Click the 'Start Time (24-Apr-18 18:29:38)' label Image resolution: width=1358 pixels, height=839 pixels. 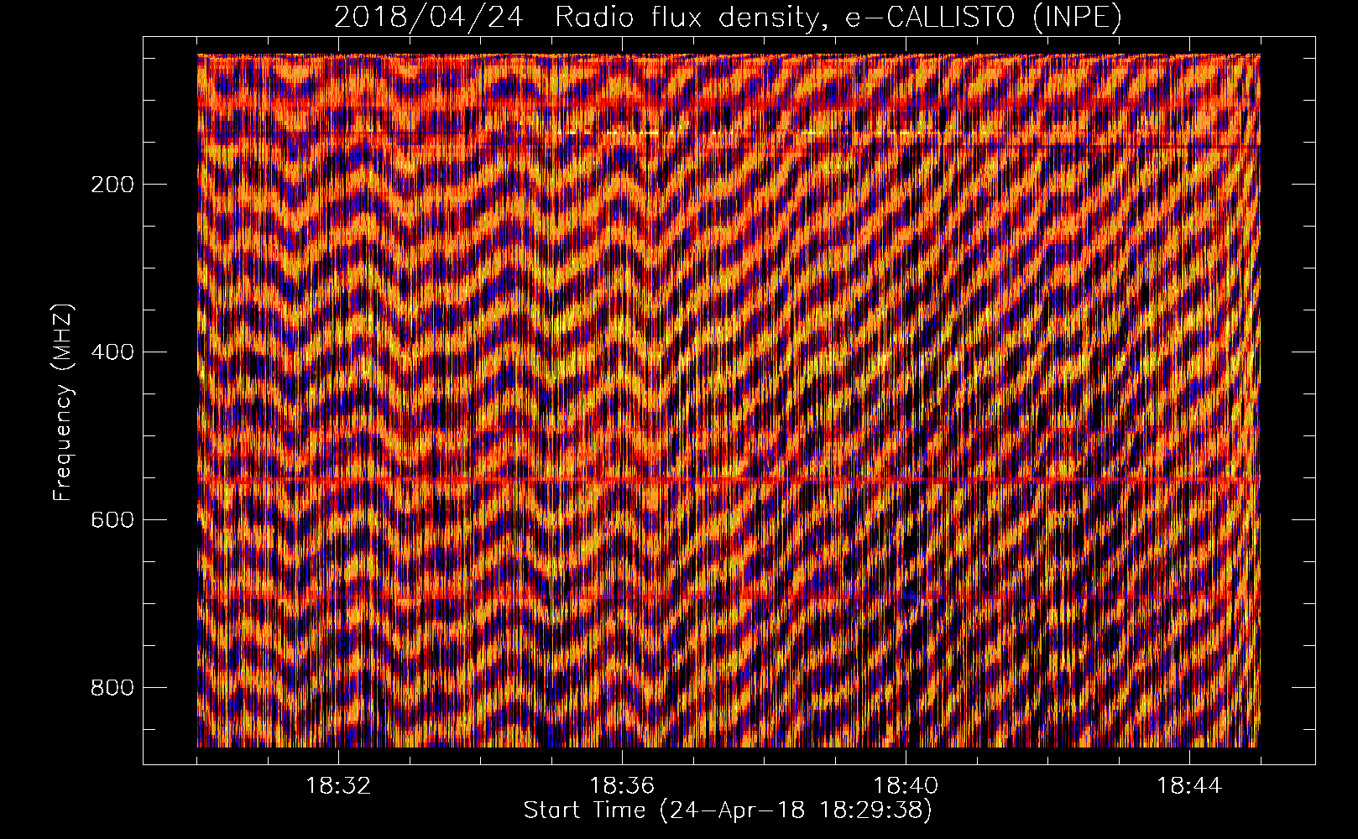(x=728, y=810)
